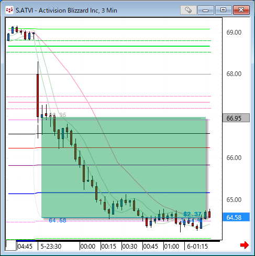This screenshot has width=255, height=256.
Task: Click the 6-01:15 time axis label
Action: pyautogui.click(x=197, y=247)
